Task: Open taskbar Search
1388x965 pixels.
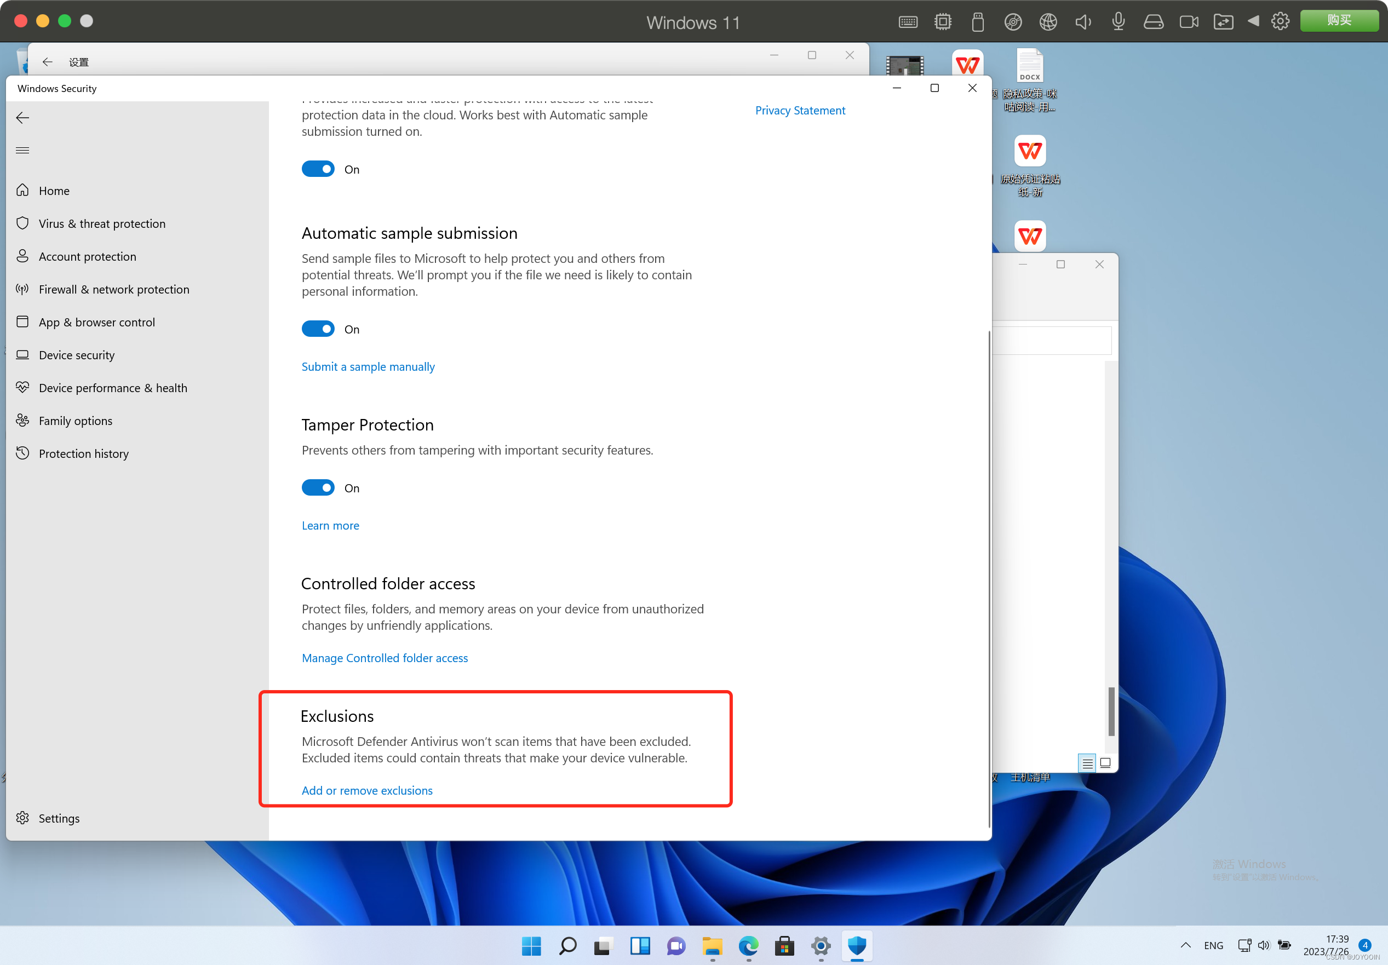Action: (567, 946)
